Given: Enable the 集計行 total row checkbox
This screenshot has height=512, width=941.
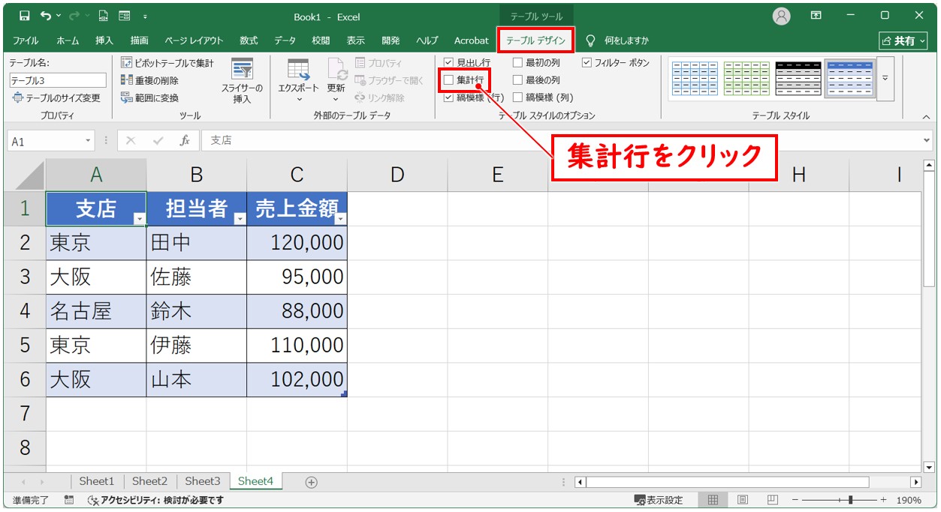Looking at the screenshot, I should click(x=449, y=79).
